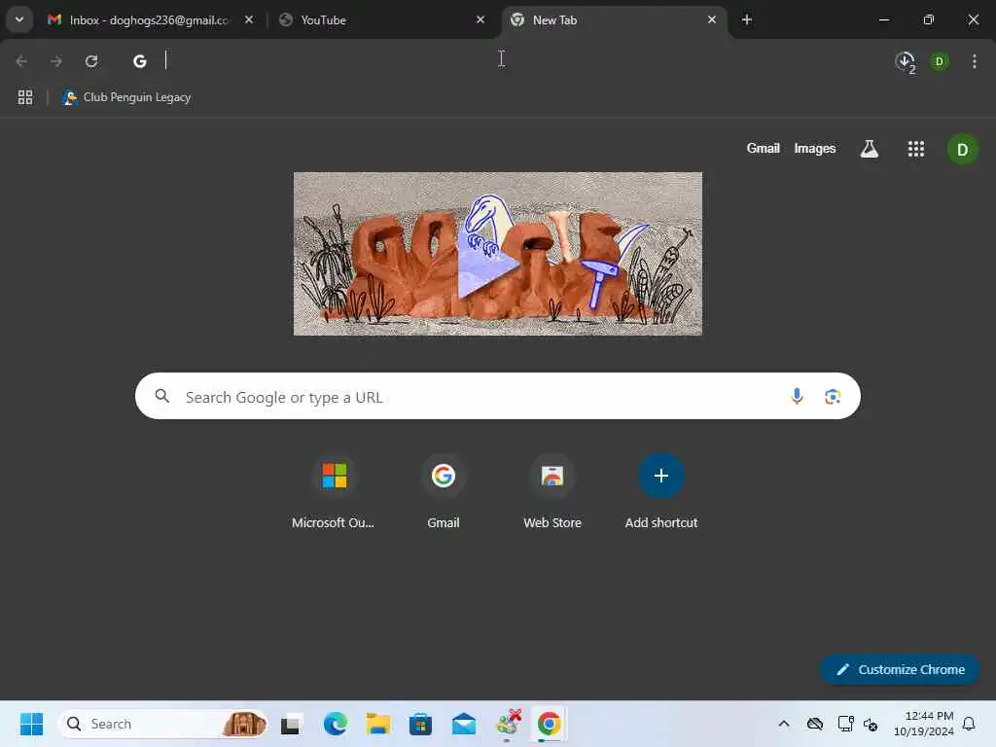Open the taskbar app with red X badge

[508, 724]
